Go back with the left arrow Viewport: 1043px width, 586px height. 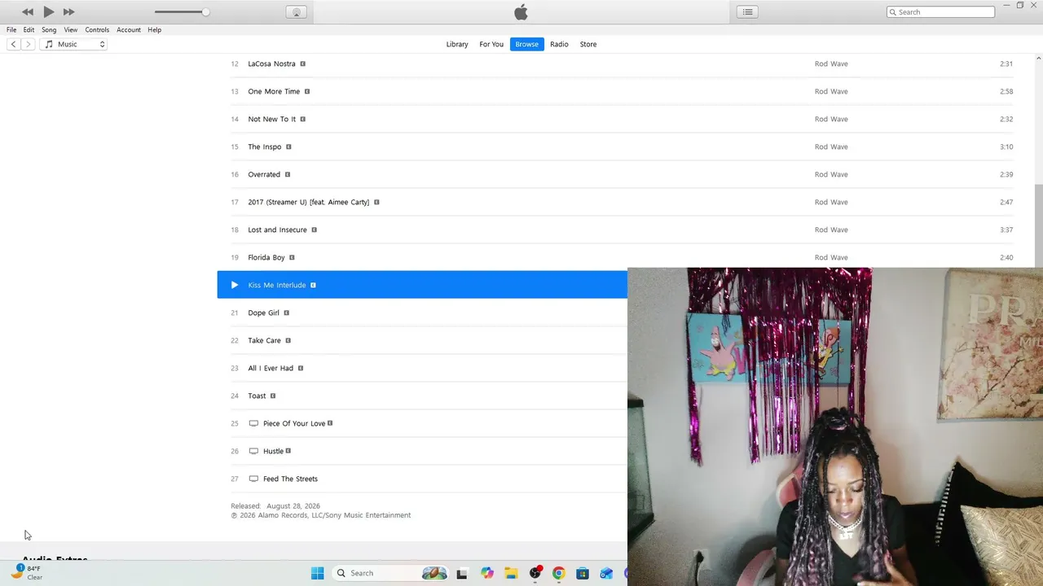pos(13,44)
